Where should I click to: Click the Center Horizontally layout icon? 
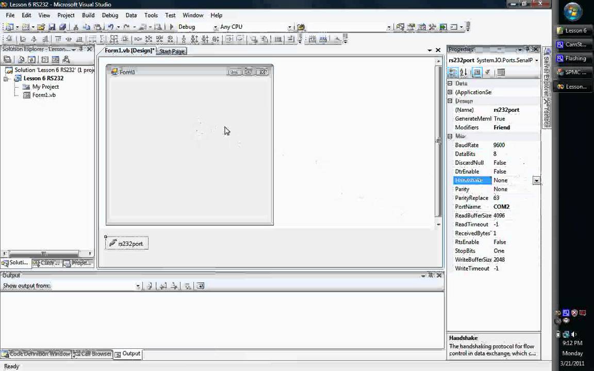click(229, 39)
